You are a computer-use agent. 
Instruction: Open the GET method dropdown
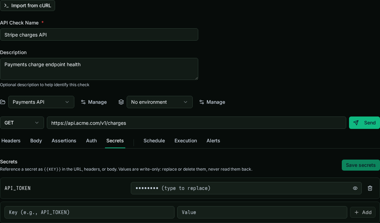22,123
